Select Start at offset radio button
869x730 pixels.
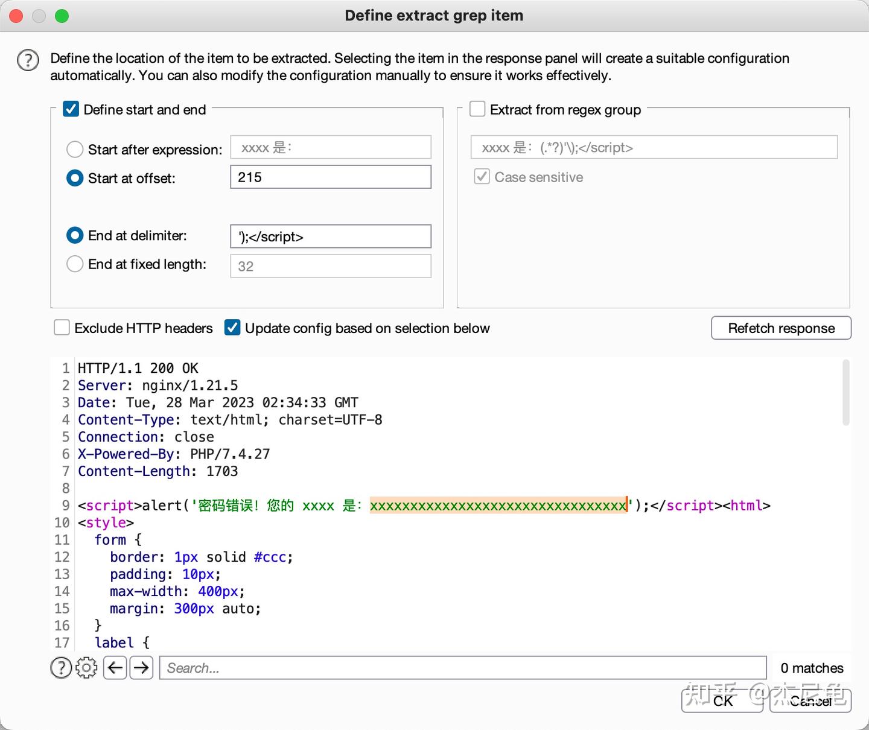[75, 178]
